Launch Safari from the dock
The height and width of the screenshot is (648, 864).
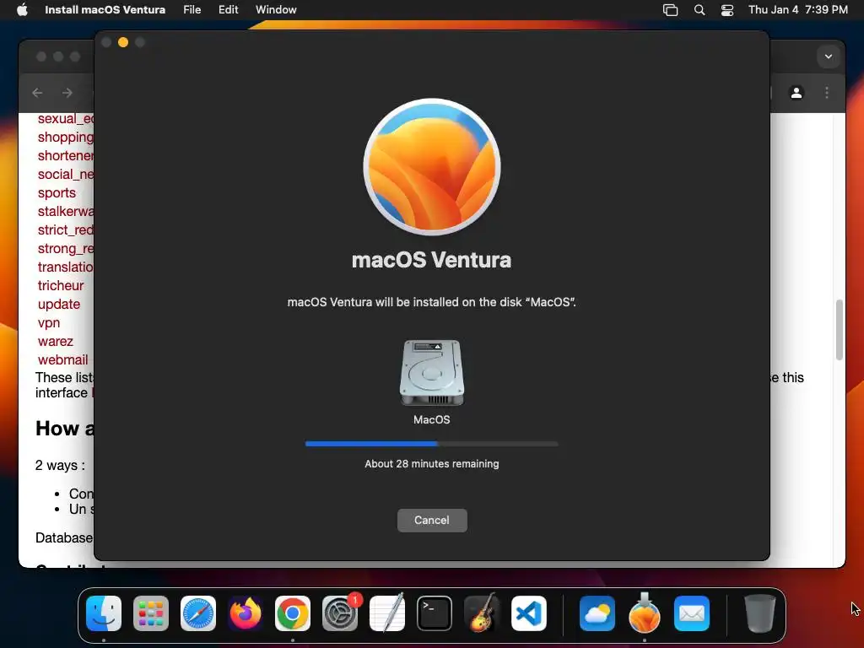pyautogui.click(x=198, y=613)
